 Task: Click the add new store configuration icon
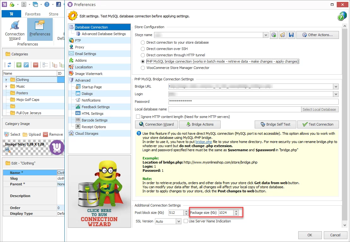[x=274, y=35]
